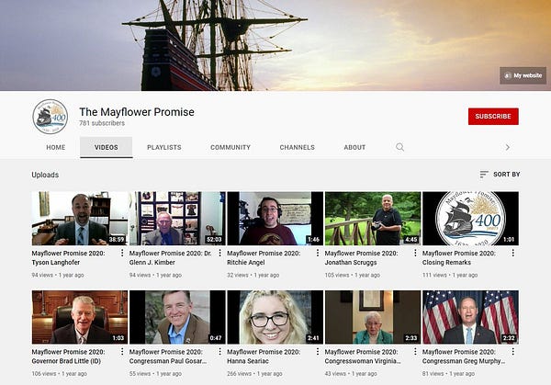Open menu for Congresswoman Virginia video
This screenshot has width=551, height=385.
(415, 352)
